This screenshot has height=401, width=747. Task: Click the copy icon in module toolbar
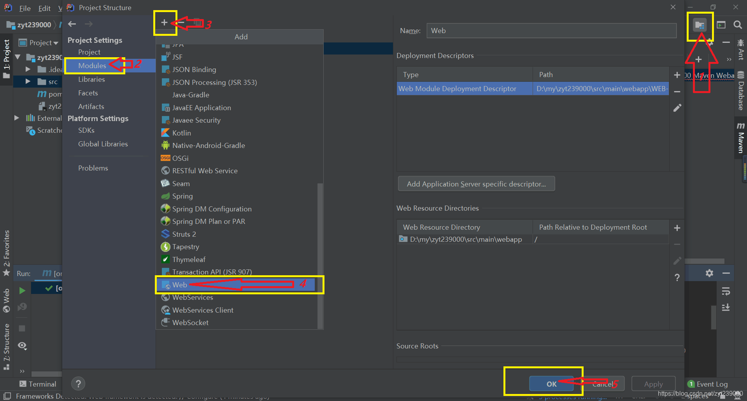[198, 23]
